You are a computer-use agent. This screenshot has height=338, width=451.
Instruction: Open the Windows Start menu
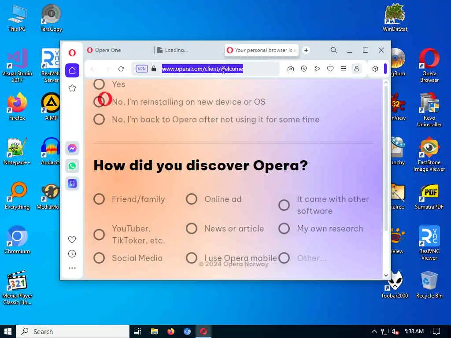point(8,331)
